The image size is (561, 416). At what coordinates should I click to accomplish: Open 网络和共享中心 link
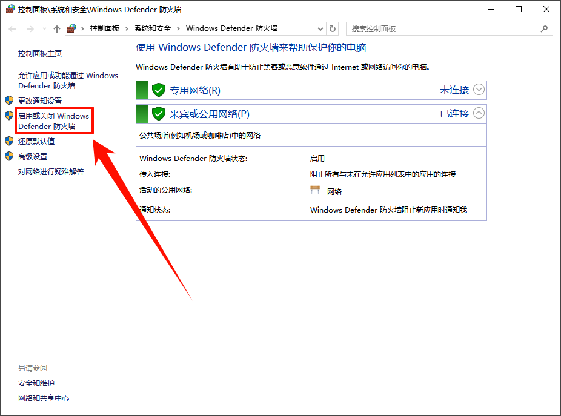click(44, 398)
